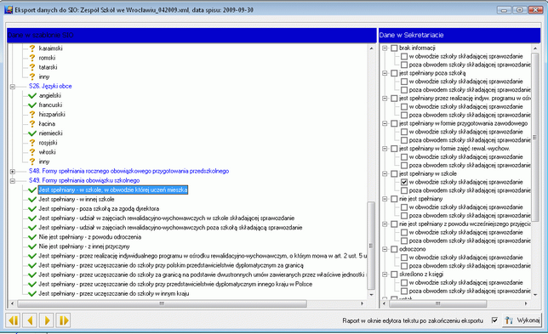Collapse the S49. Formy spełniania obowiązku szkolnego node

(x=13, y=181)
